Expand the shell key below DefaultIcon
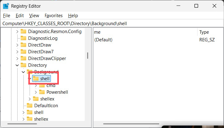Viewport: 224px width, 128px height. click(23, 112)
